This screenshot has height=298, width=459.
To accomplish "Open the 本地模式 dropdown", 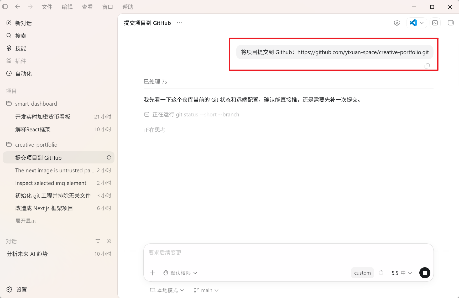I will click(x=167, y=290).
